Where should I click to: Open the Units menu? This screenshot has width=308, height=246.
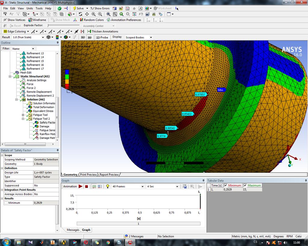click(x=30, y=8)
